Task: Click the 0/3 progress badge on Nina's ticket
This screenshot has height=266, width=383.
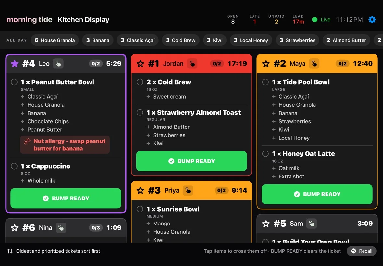Action: click(96, 228)
